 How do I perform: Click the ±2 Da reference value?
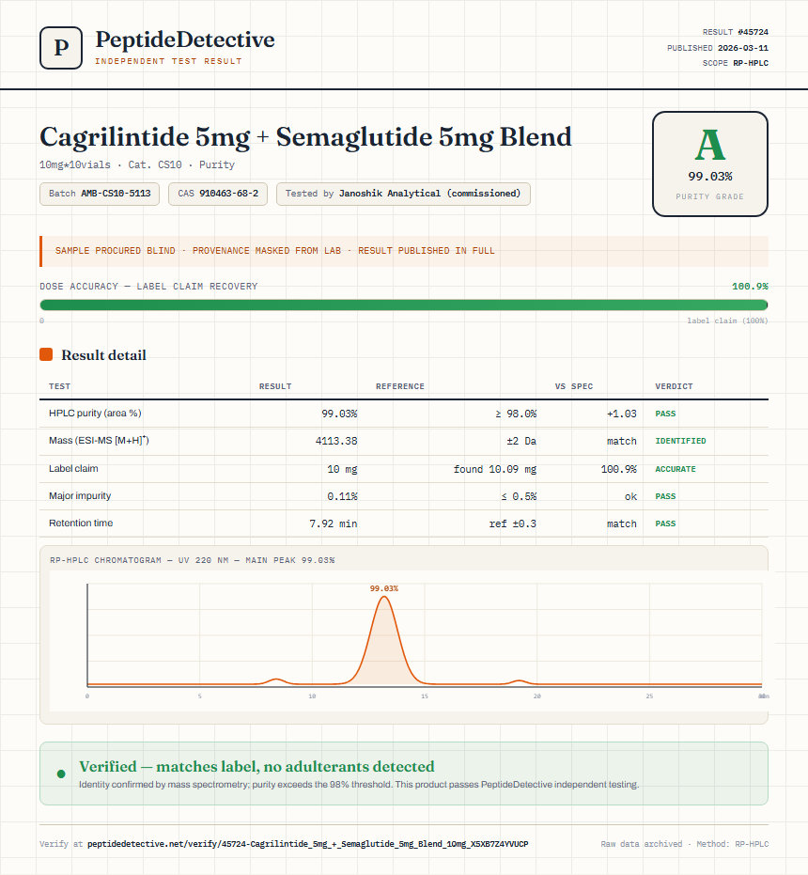(x=521, y=441)
